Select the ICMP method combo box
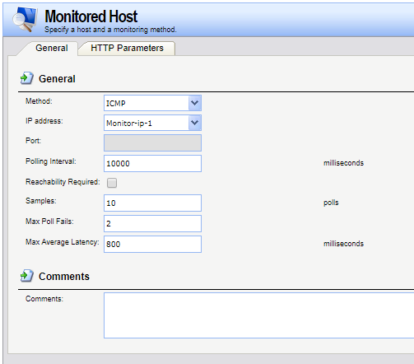The width and height of the screenshot is (414, 364). 152,103
